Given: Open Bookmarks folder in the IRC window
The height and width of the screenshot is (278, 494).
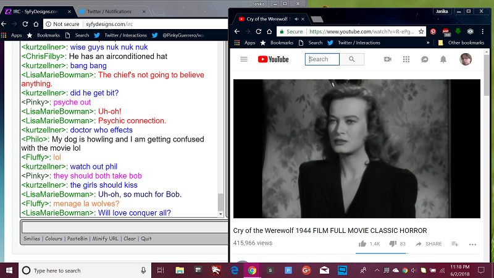Looking at the screenshot, I should tap(43, 35).
